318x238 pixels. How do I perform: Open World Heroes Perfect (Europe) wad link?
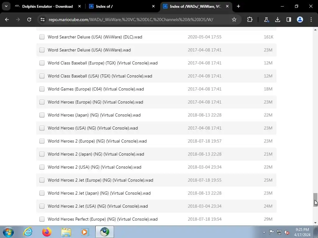click(102, 219)
